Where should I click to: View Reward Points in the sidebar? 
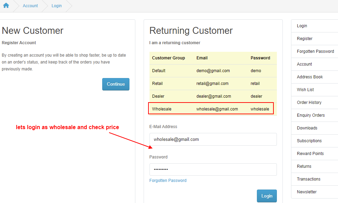(x=315, y=153)
